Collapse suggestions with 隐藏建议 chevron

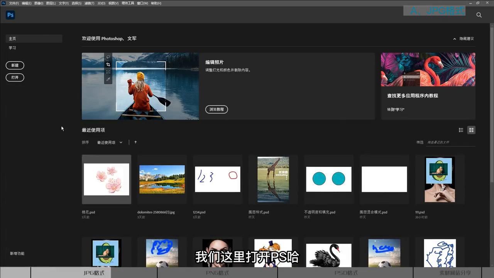coord(455,39)
